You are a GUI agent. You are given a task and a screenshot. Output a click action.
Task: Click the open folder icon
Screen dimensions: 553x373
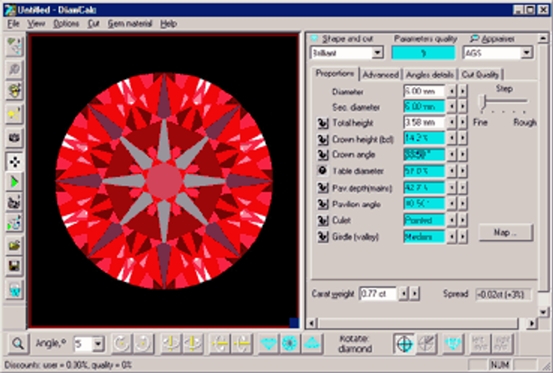pos(14,245)
